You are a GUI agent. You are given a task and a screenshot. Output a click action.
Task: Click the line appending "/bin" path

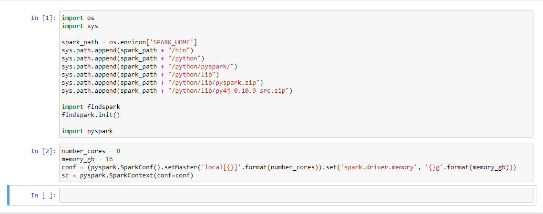(x=127, y=51)
